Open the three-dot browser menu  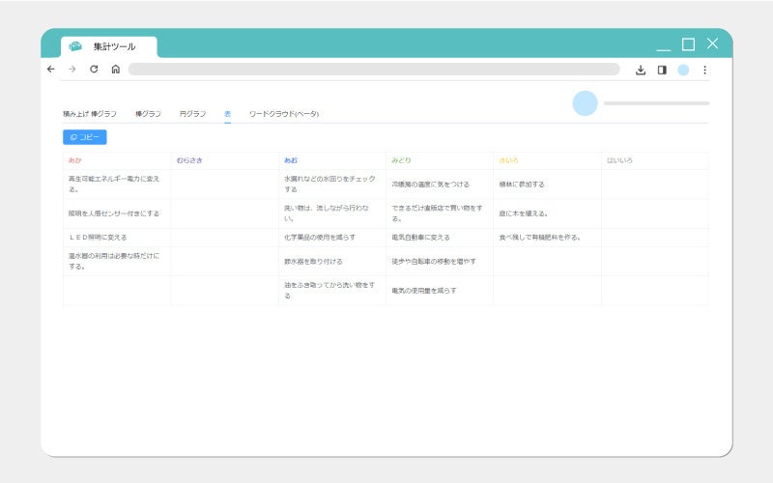pos(704,70)
